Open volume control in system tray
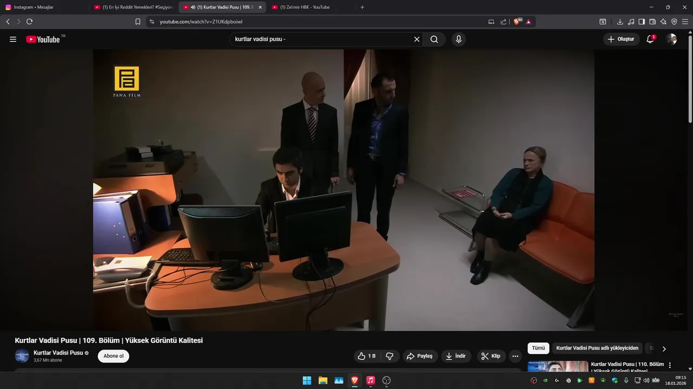The height and width of the screenshot is (389, 693). click(646, 380)
